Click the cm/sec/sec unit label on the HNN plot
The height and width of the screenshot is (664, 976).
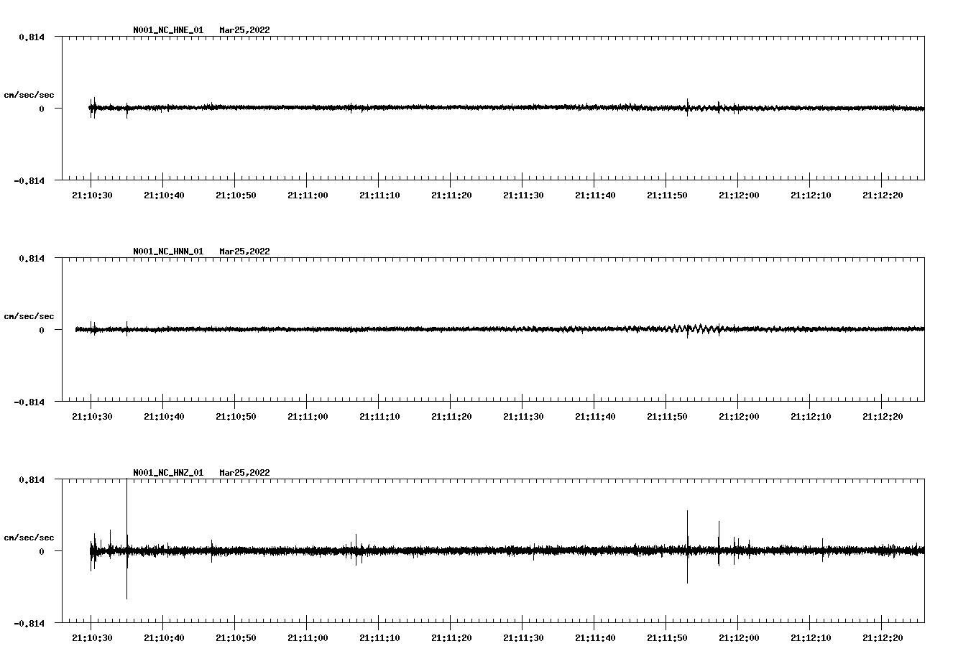tap(29, 316)
